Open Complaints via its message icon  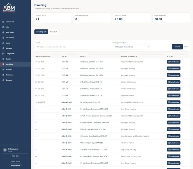(x=3, y=54)
